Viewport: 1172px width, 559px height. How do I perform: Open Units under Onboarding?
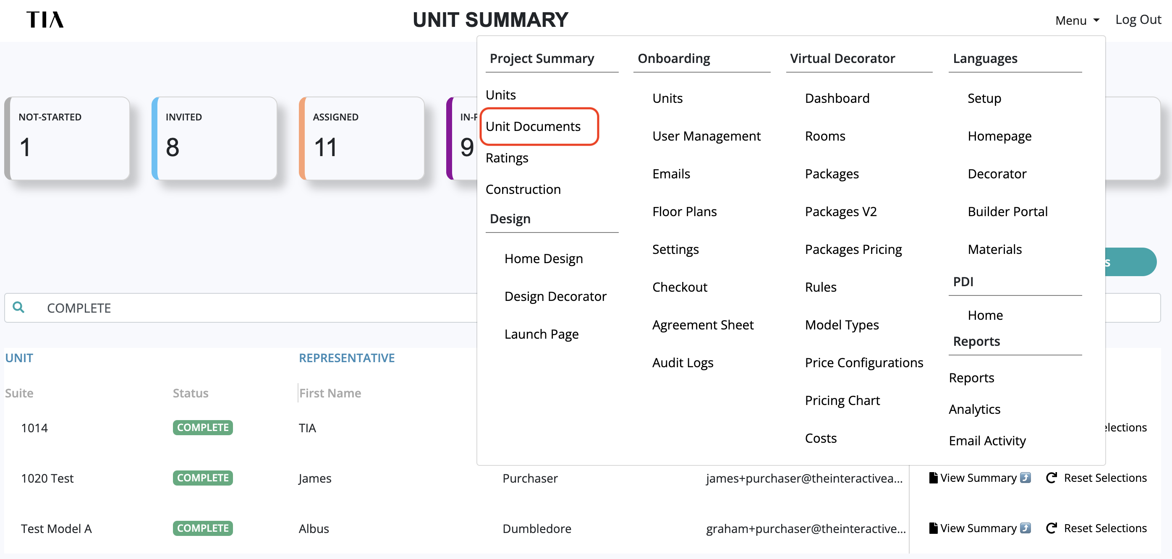[667, 98]
